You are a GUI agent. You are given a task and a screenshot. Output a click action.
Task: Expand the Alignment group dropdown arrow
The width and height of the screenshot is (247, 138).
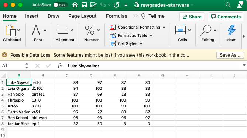pyautogui.click(x=72, y=30)
